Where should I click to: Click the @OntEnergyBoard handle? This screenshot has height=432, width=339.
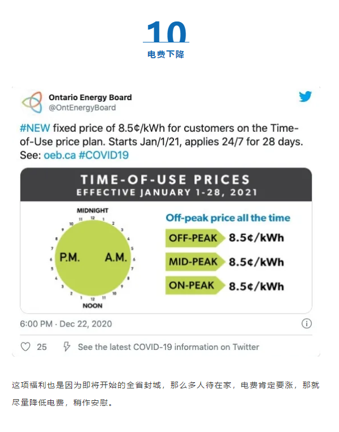click(x=82, y=108)
